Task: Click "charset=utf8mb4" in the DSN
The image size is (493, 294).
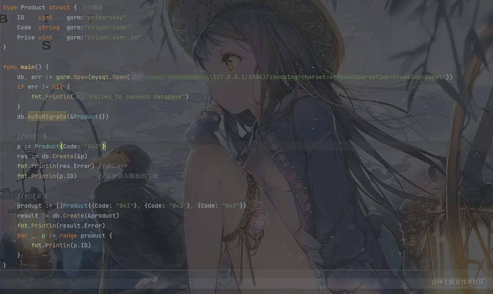Action: click(x=327, y=77)
